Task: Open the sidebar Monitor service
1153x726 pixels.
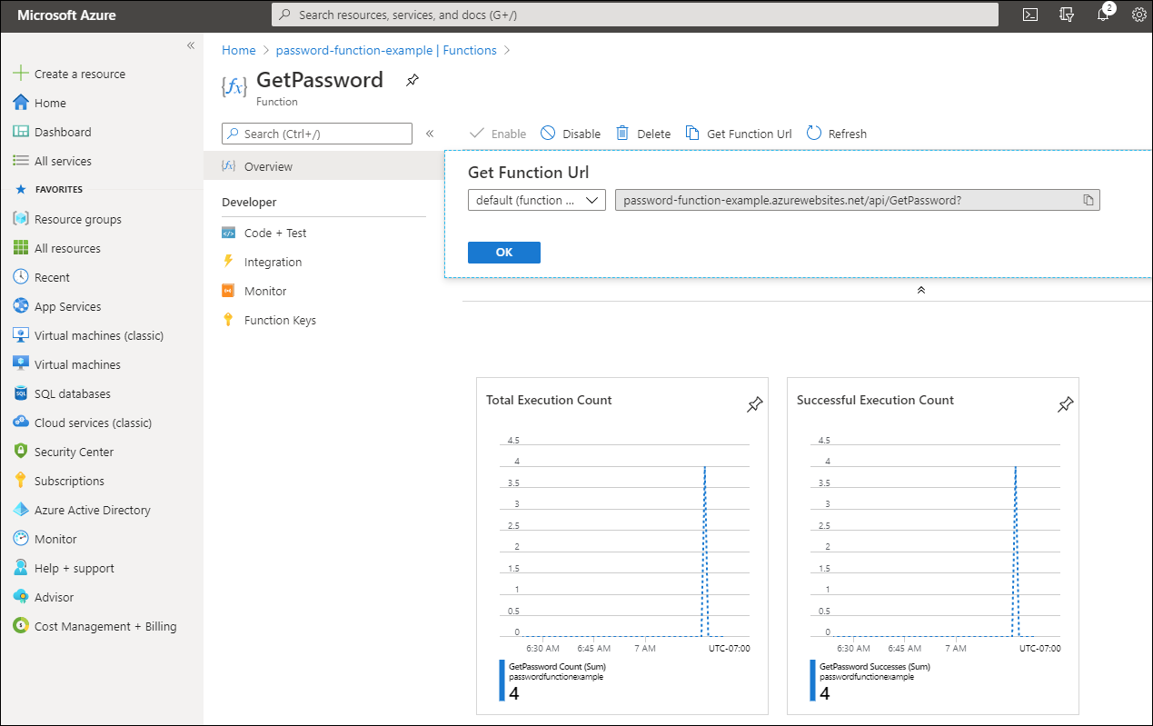Action: (55, 539)
